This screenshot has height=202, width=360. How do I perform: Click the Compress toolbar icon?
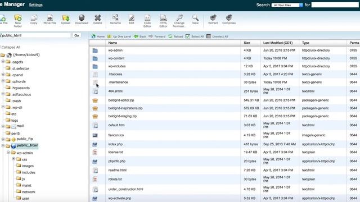coord(229,17)
